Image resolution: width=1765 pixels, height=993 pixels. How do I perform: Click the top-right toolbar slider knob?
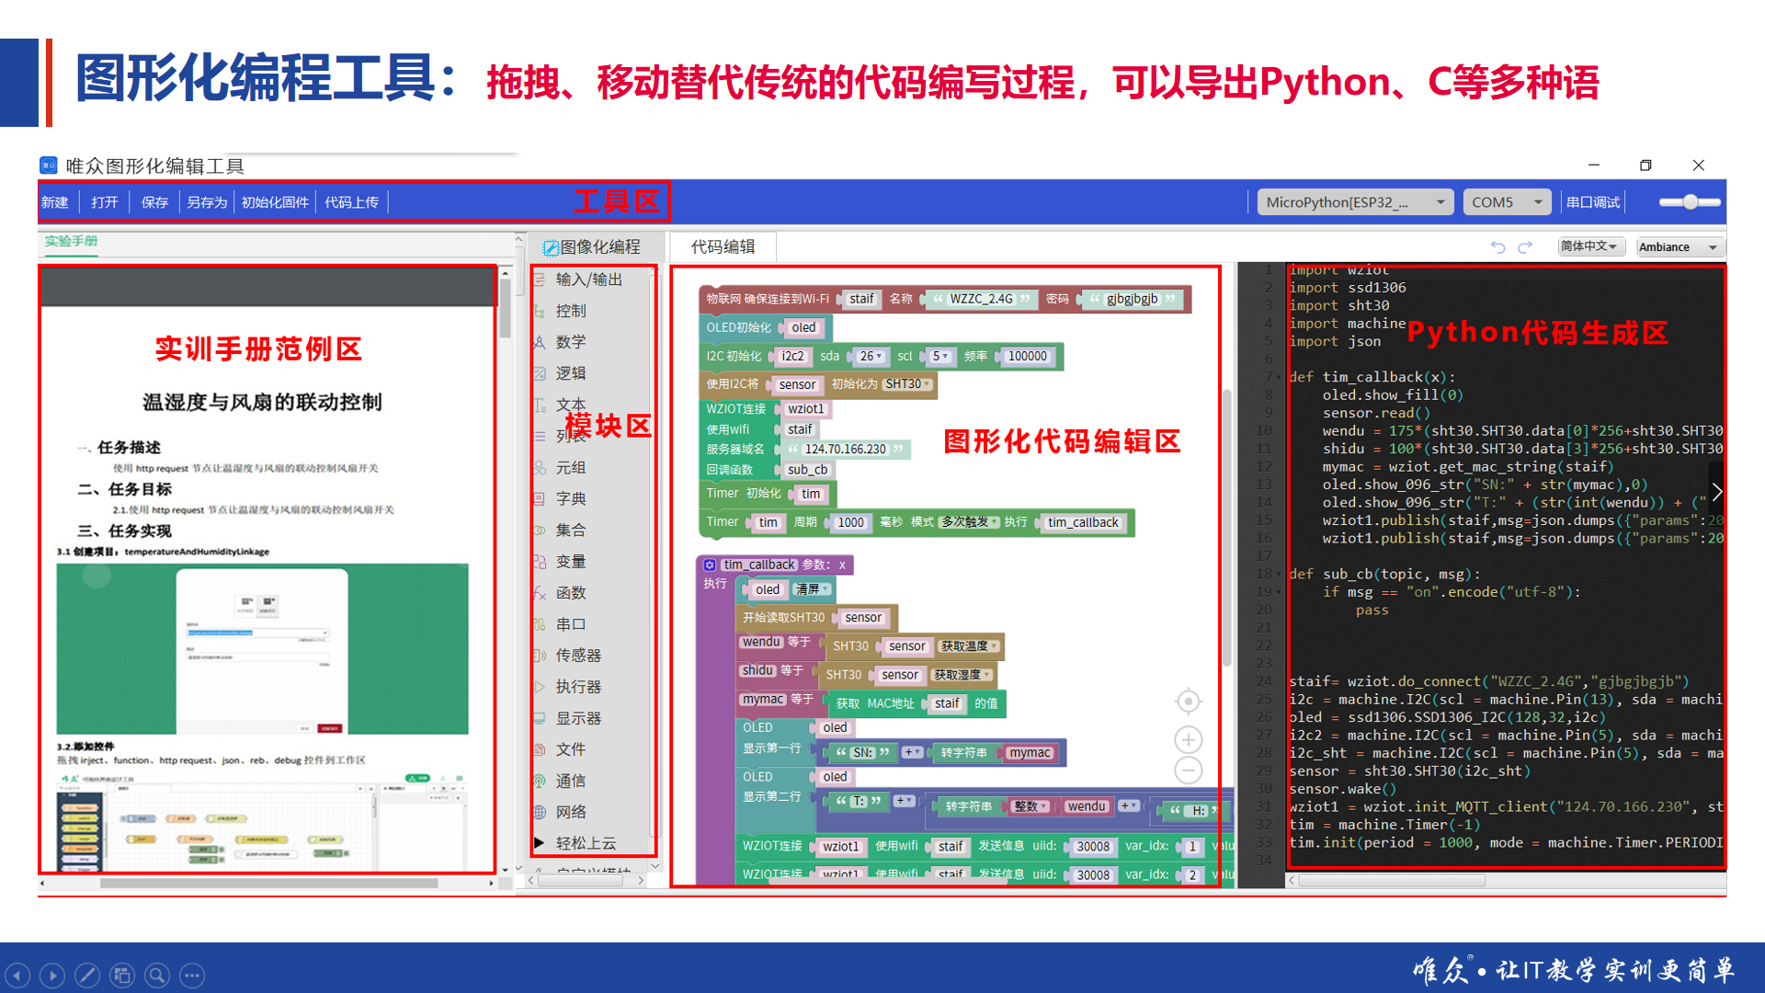point(1690,202)
